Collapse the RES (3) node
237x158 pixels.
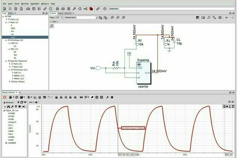pos(9,49)
